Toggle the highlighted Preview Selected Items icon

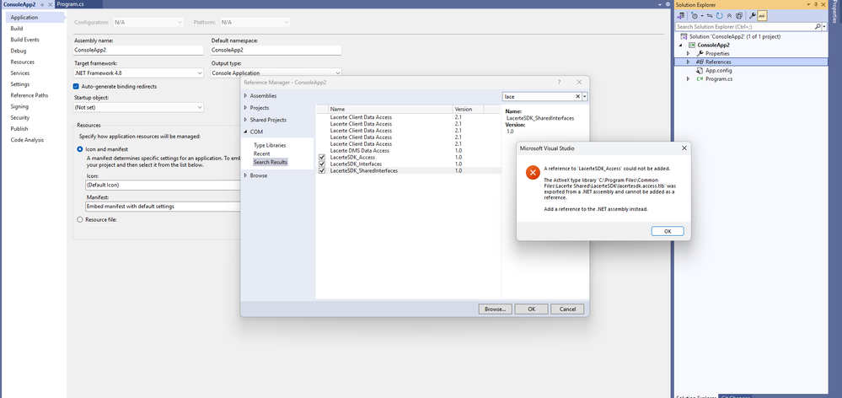coord(762,15)
